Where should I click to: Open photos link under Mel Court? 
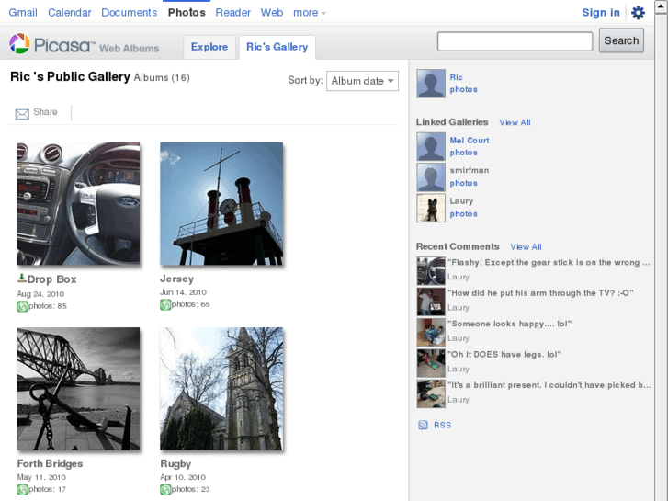pos(463,153)
